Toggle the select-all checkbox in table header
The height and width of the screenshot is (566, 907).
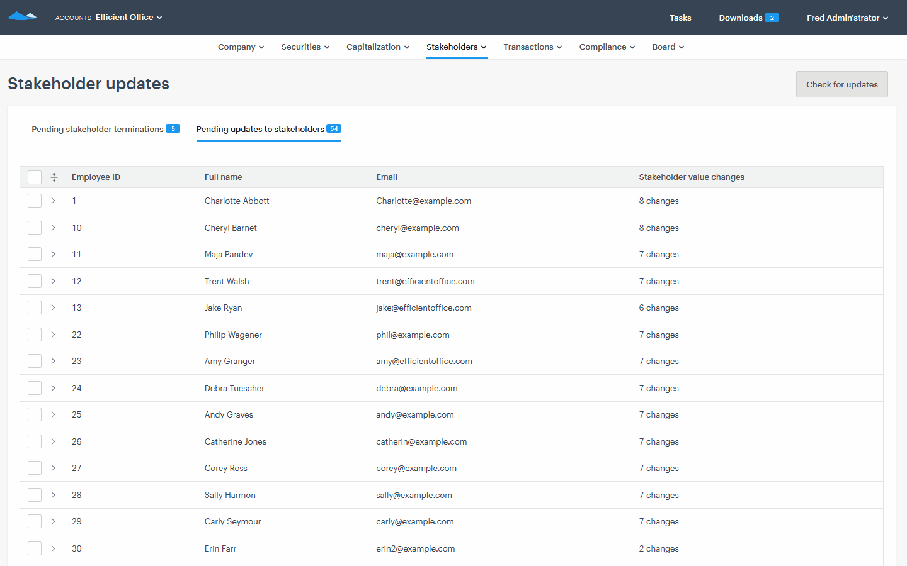[x=35, y=177]
